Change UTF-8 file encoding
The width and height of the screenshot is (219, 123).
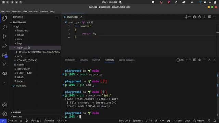click(149, 121)
